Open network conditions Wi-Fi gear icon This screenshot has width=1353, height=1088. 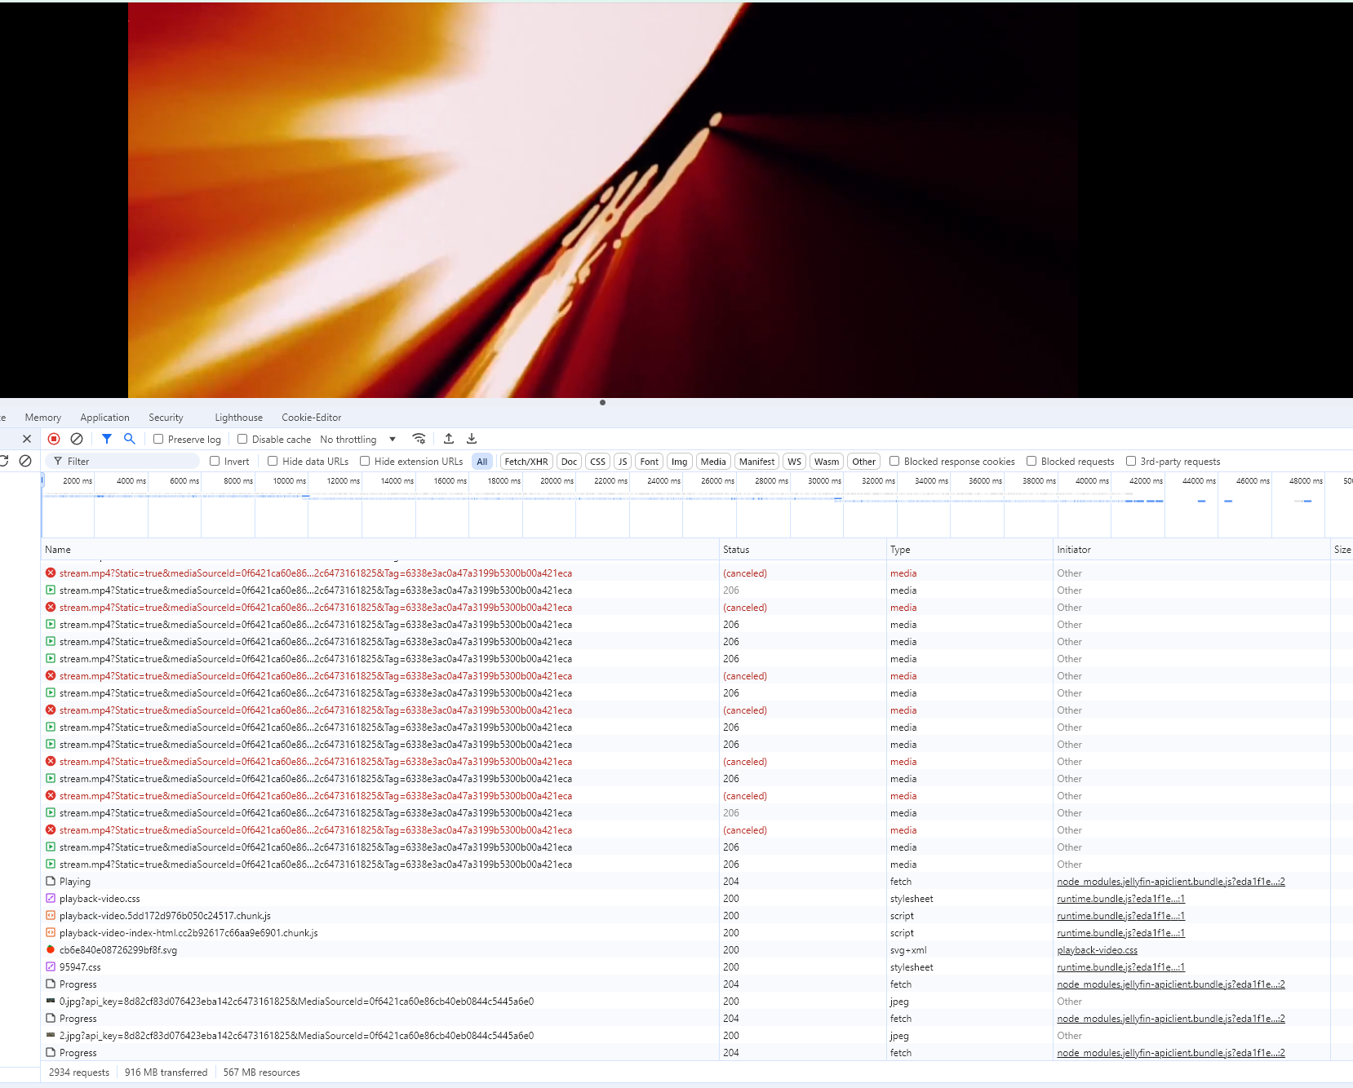tap(419, 439)
